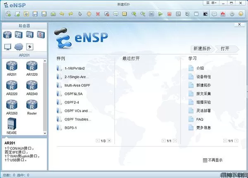Select the hand pan tool
Viewport: 248px width, 178px height.
pyautogui.click(x=89, y=14)
